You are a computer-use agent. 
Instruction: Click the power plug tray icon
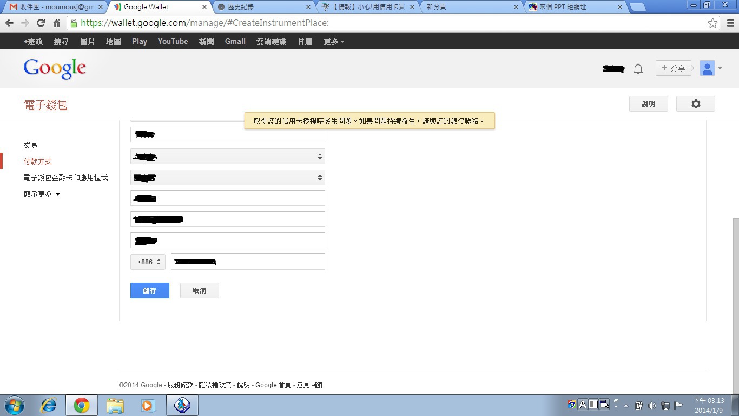(x=639, y=405)
